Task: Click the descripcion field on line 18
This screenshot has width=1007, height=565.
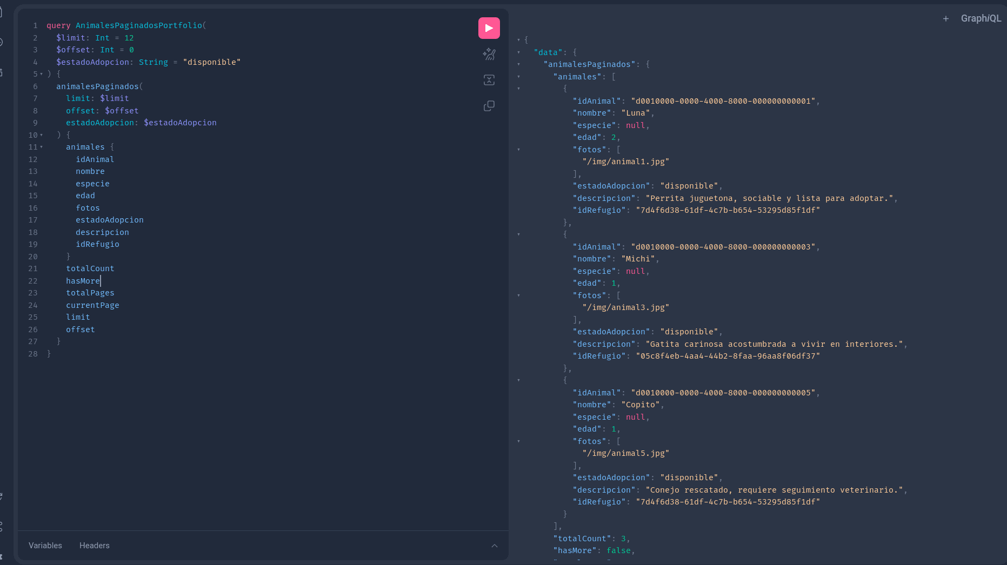Action: [x=102, y=232]
